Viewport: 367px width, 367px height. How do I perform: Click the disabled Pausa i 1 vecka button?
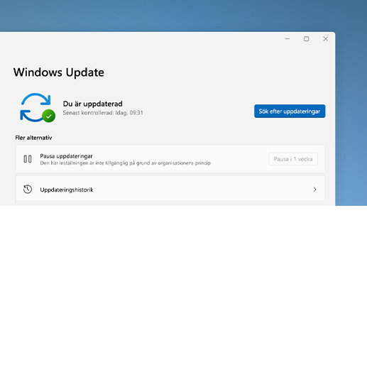click(293, 159)
